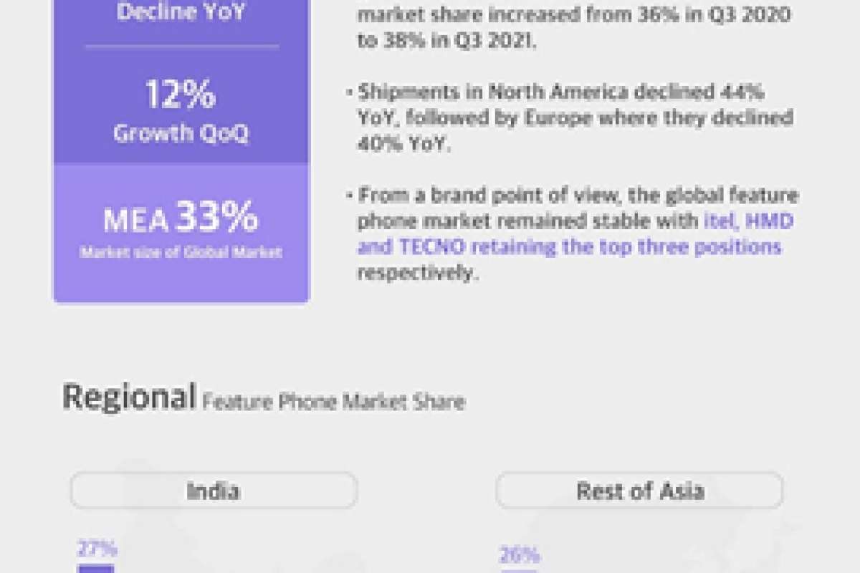
Task: Open the itel, HMD and TECNO highlighted link
Action: pyautogui.click(x=569, y=234)
